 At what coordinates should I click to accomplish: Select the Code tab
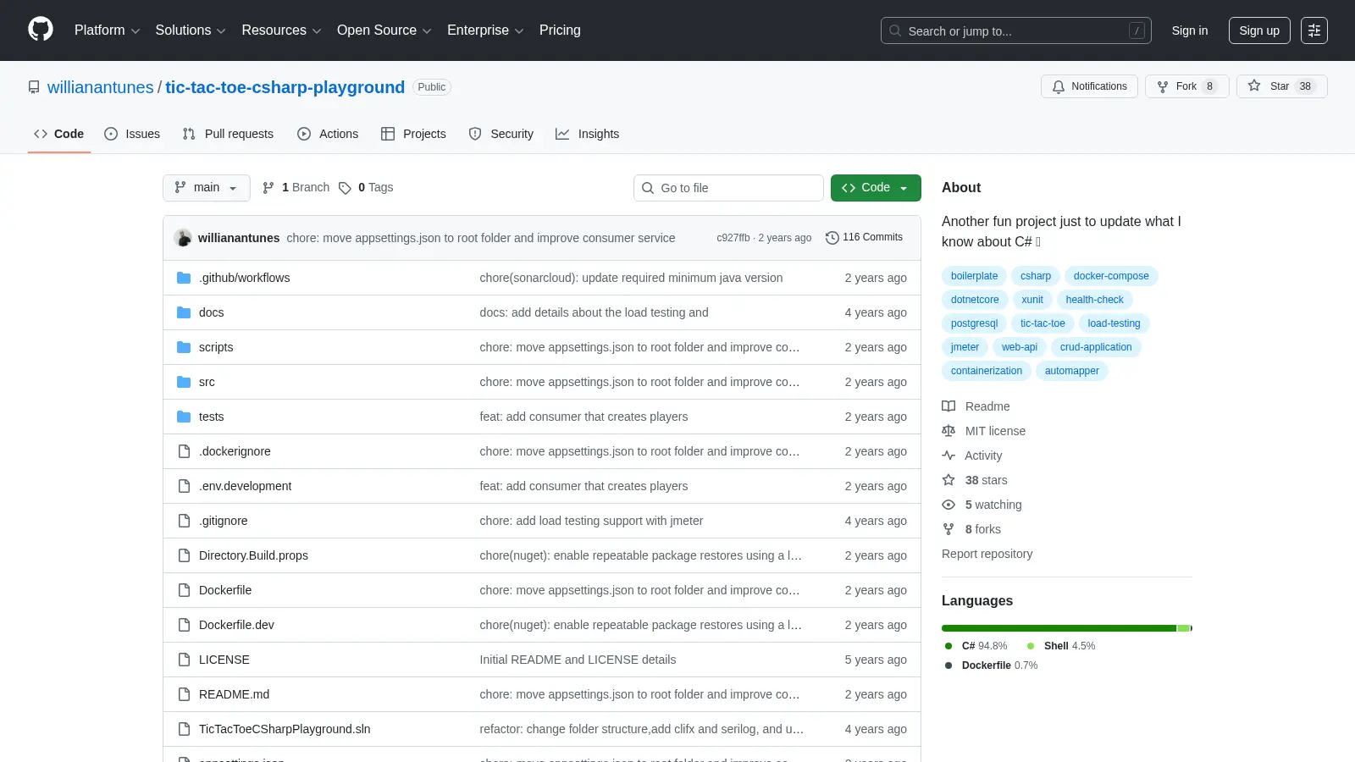click(59, 134)
